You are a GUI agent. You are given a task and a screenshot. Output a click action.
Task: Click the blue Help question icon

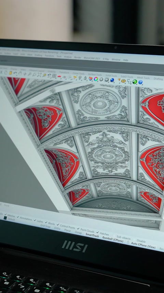point(140,82)
